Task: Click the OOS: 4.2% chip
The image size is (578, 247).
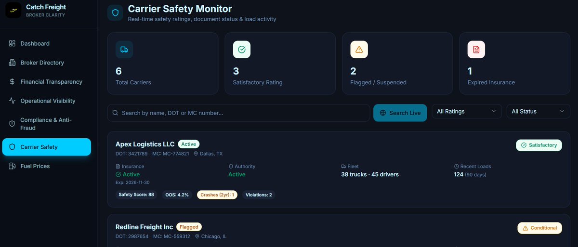Action: pos(177,195)
